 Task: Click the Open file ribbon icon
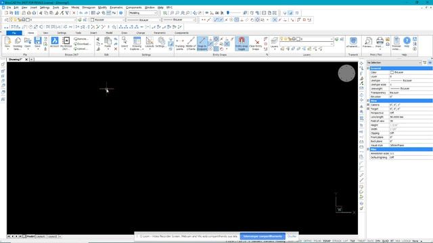tap(28, 43)
